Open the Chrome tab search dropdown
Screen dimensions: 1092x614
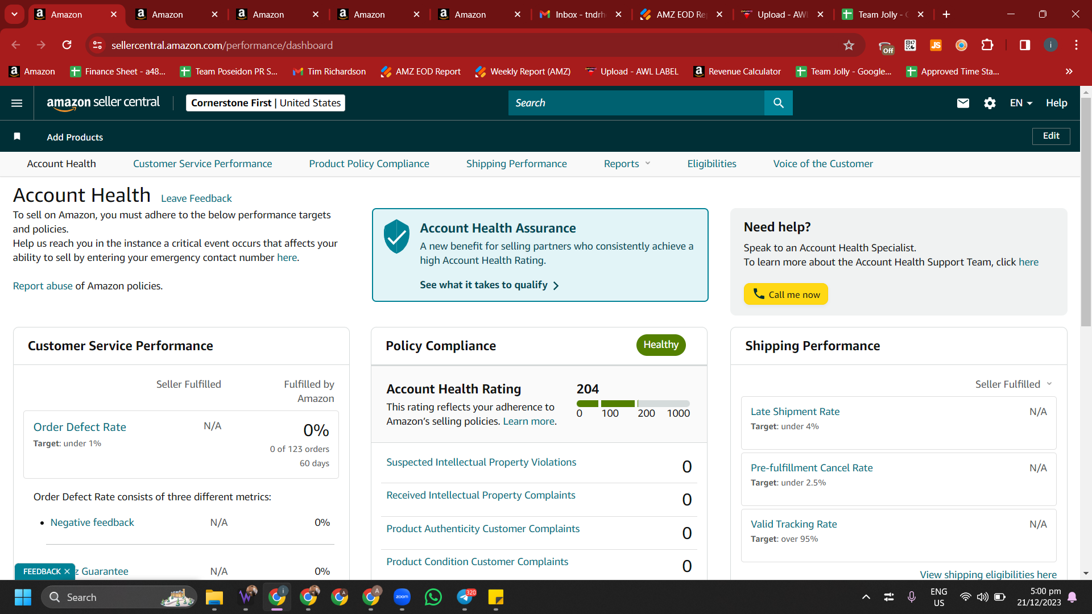(14, 14)
